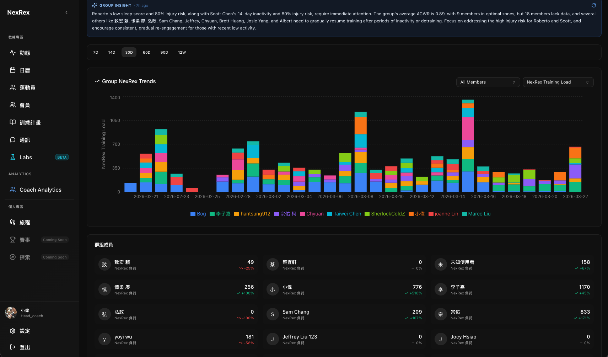
Task: Open the NexRex Training Load metric selector
Action: [558, 82]
